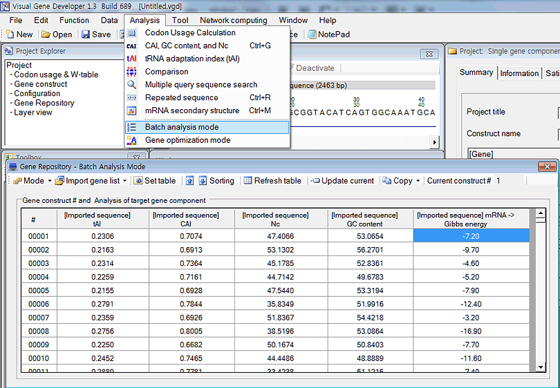Open the Import gene list dropdown

pyautogui.click(x=124, y=181)
